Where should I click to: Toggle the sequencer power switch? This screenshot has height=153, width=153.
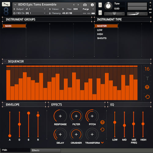(5, 61)
